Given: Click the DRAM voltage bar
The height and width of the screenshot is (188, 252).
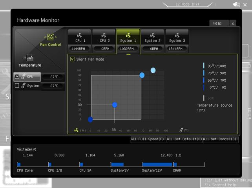Looking at the screenshot, I should pyautogui.click(x=175, y=164).
